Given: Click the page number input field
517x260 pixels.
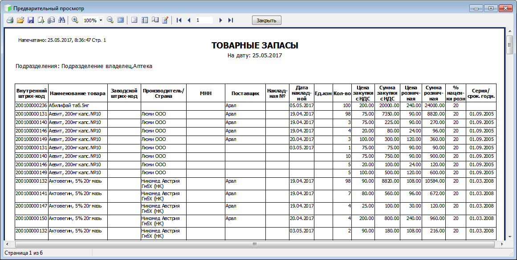Looking at the screenshot, I should coord(204,20).
